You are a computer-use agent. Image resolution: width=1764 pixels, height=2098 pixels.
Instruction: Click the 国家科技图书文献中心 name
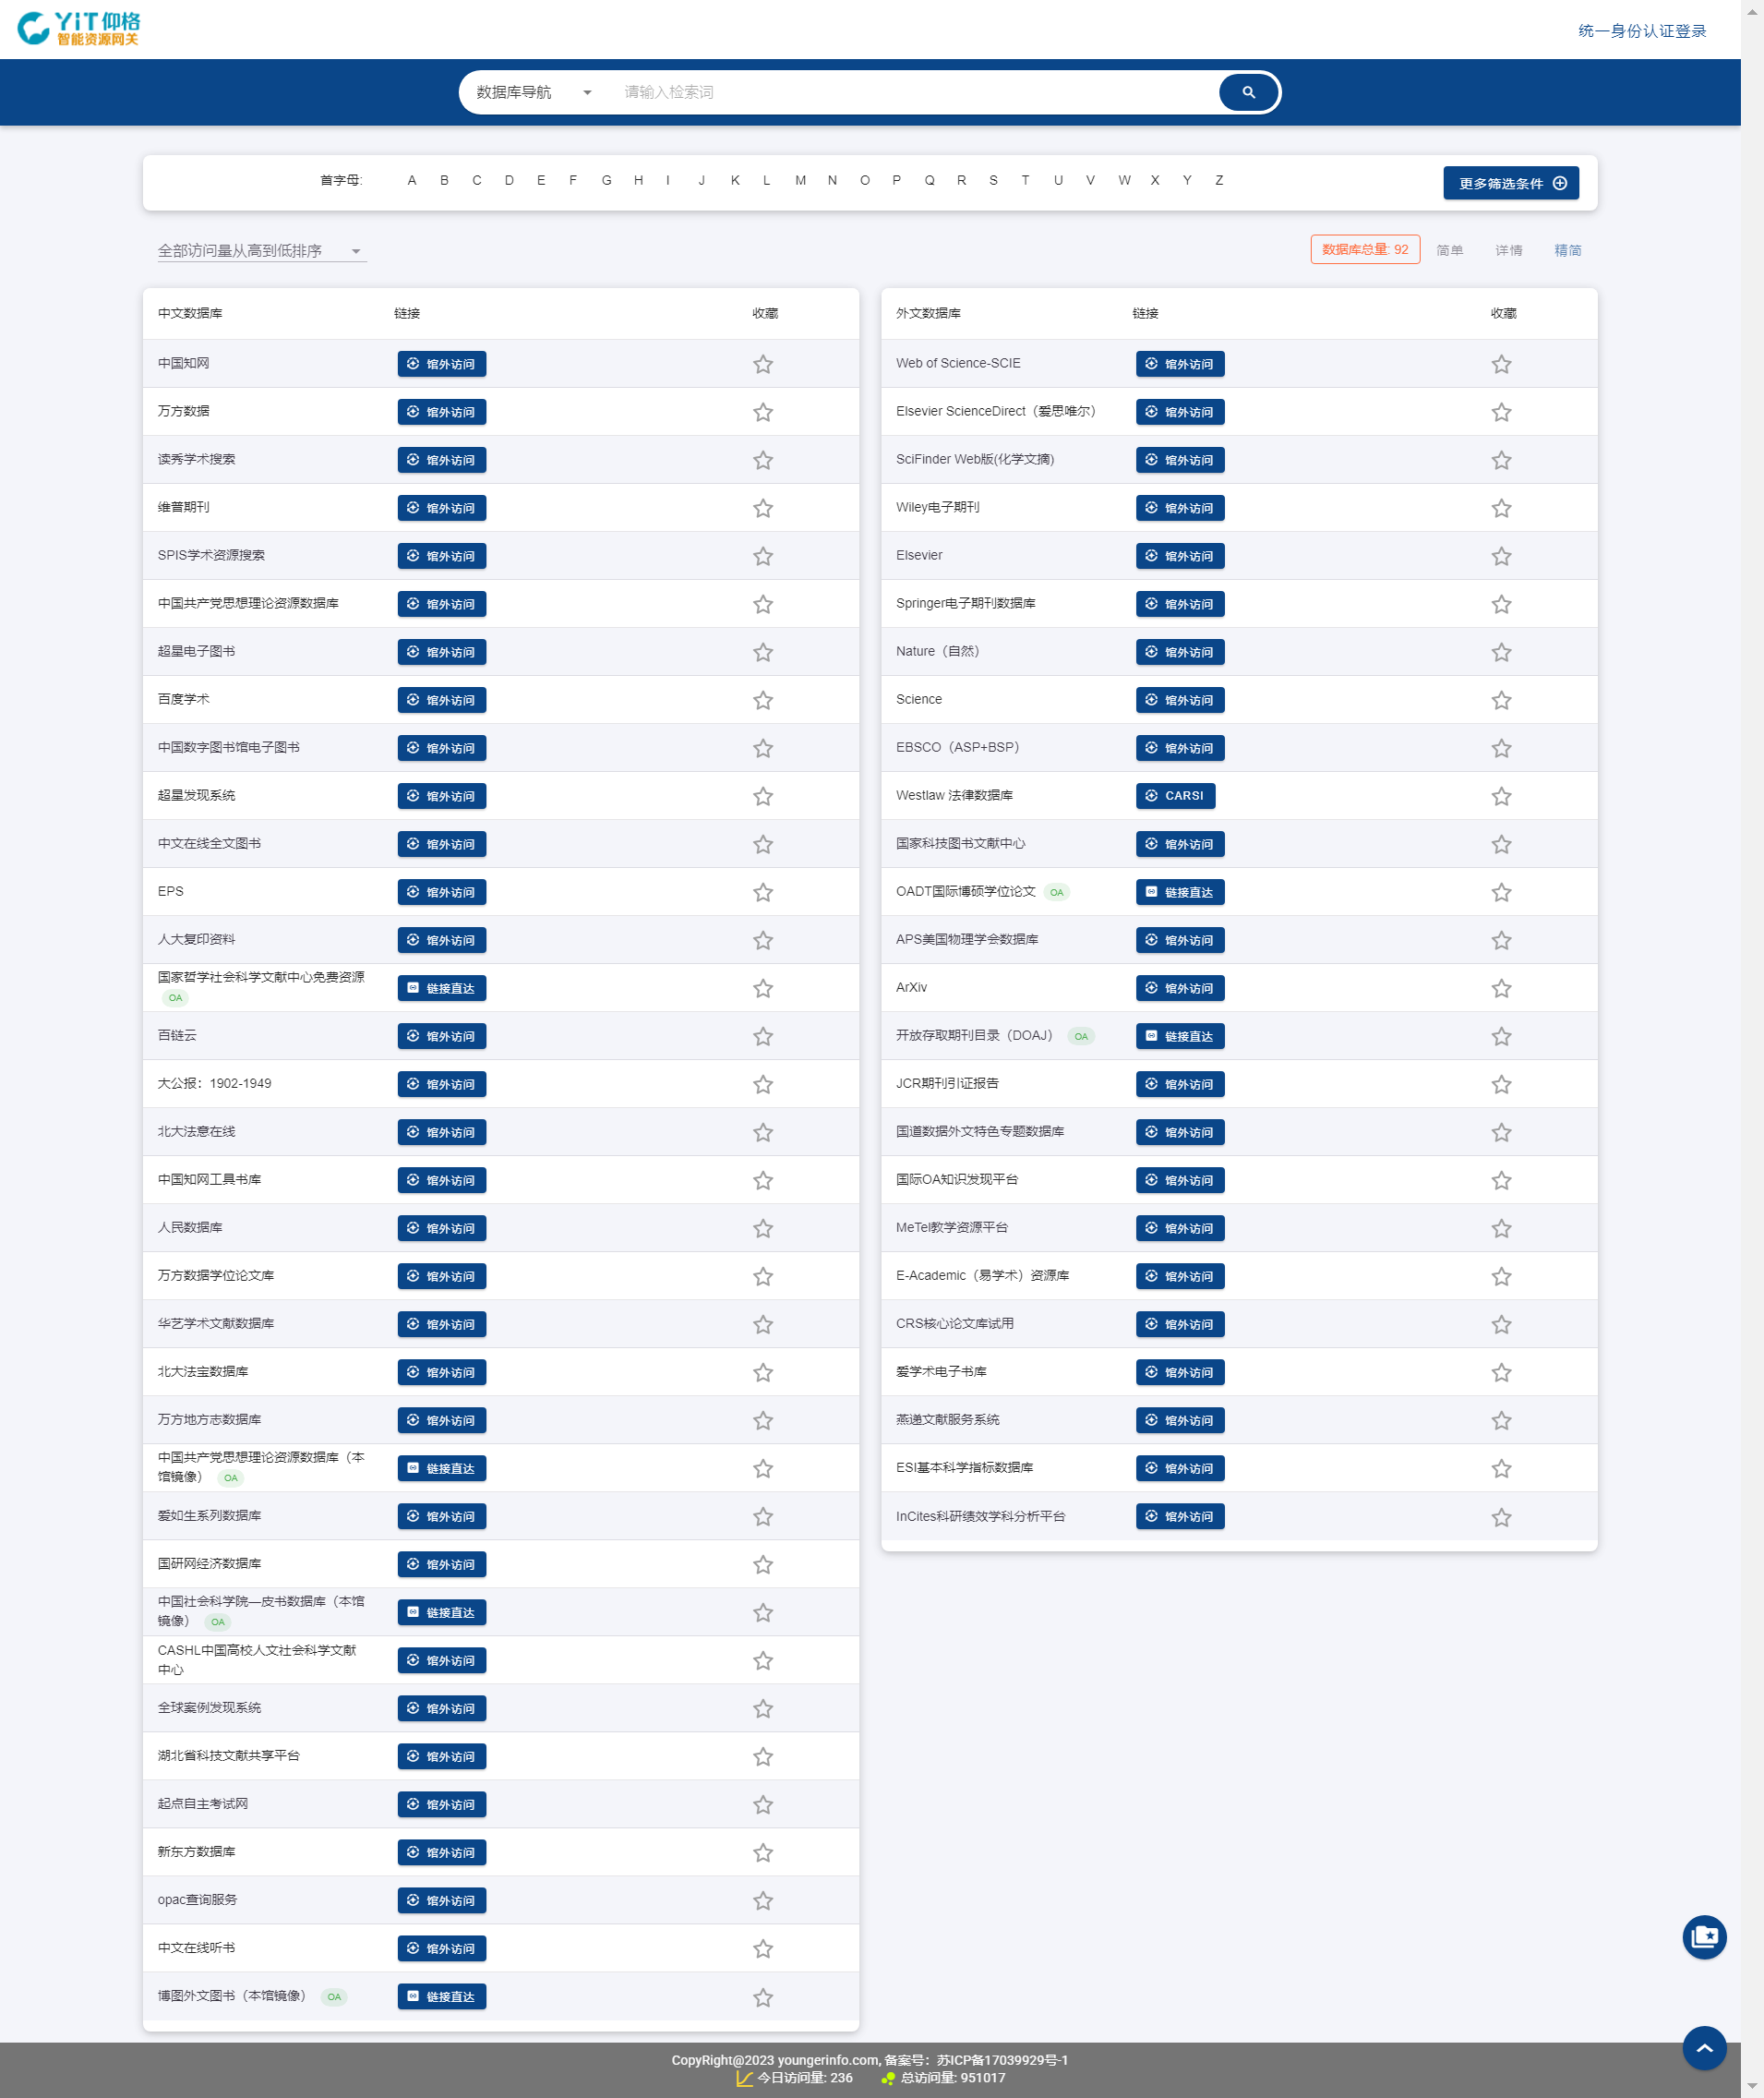(960, 843)
